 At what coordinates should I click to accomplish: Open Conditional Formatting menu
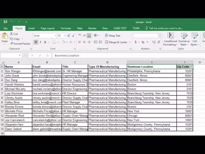click(170, 39)
